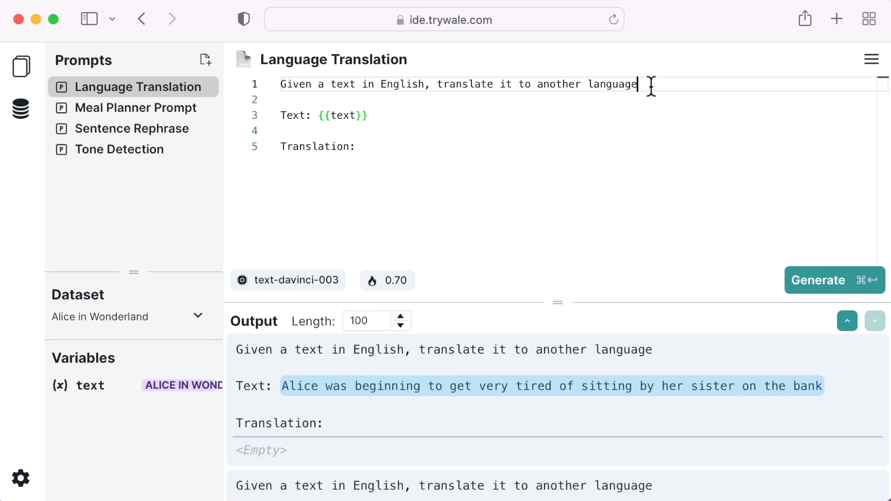Image resolution: width=891 pixels, height=501 pixels.
Task: Open the datasets database icon
Action: point(21,109)
